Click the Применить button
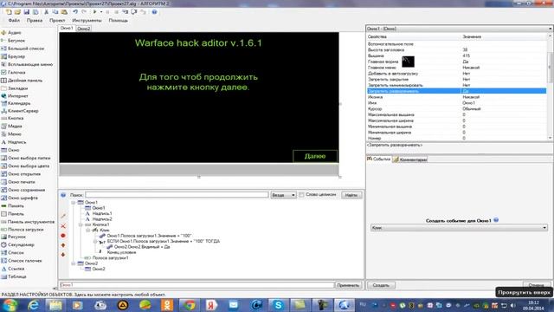Viewport: 554px width, 312px height. click(x=348, y=285)
